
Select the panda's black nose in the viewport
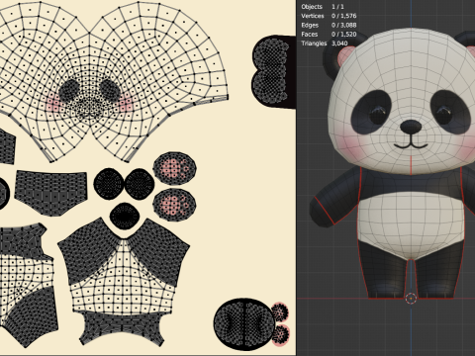pos(411,126)
